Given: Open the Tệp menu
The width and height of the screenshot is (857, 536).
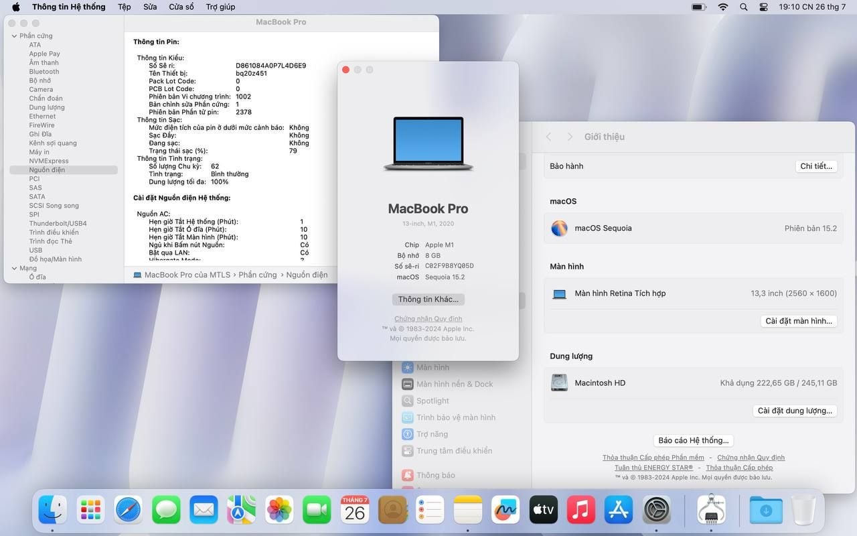Looking at the screenshot, I should pos(125,7).
